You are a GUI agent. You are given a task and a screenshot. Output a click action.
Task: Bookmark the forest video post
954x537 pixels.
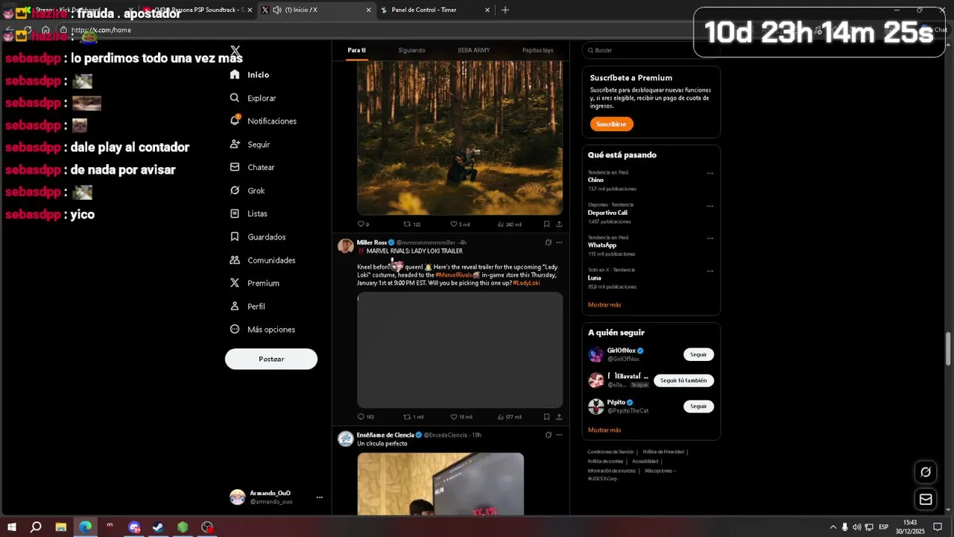546,224
